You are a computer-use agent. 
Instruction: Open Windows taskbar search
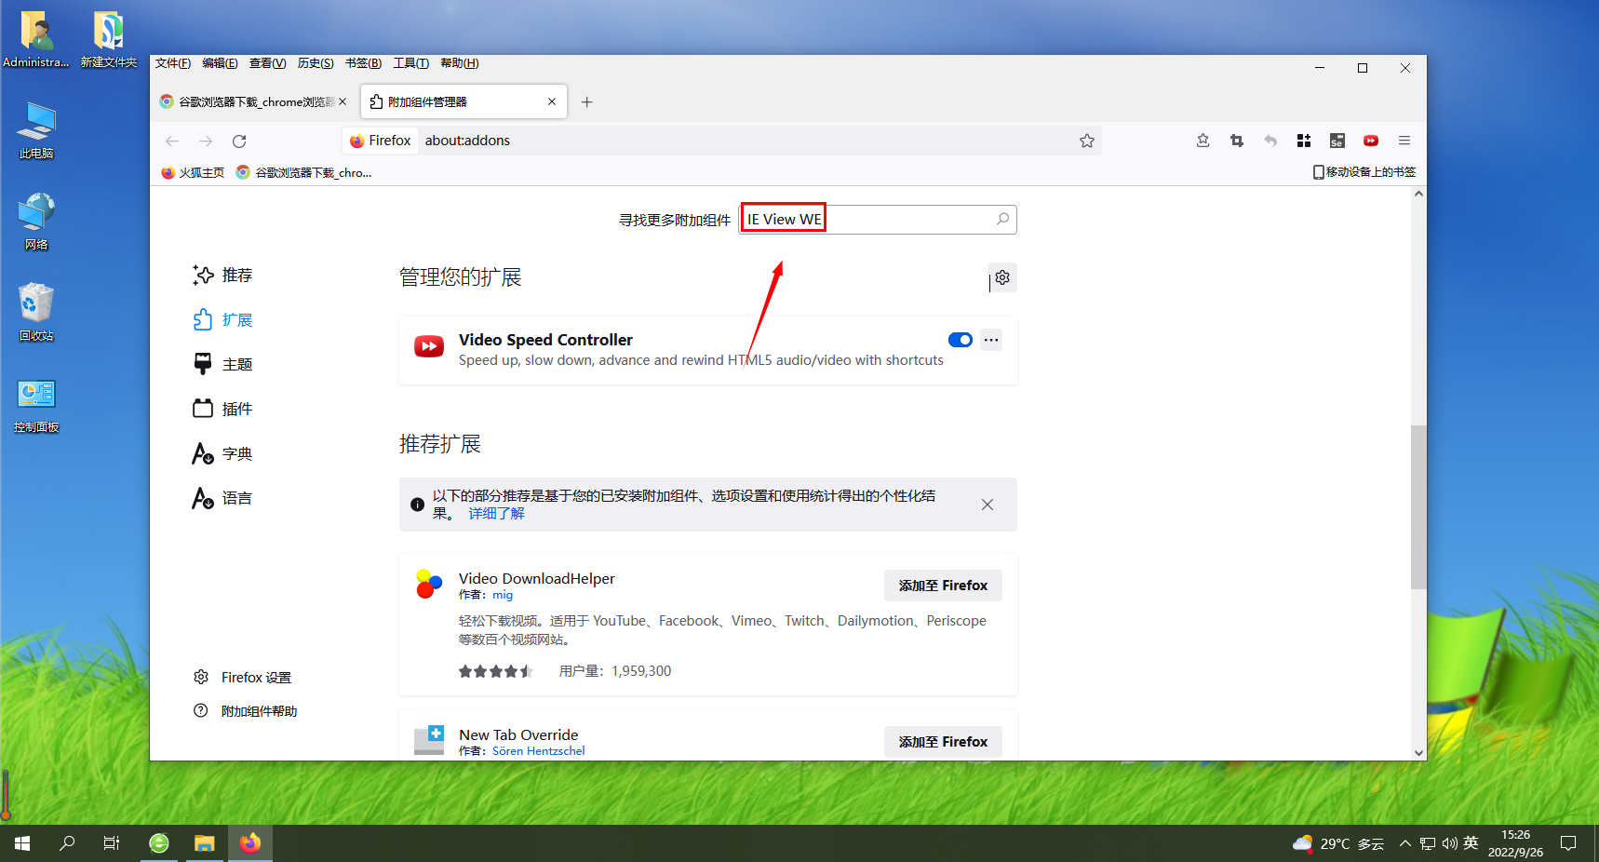[67, 843]
